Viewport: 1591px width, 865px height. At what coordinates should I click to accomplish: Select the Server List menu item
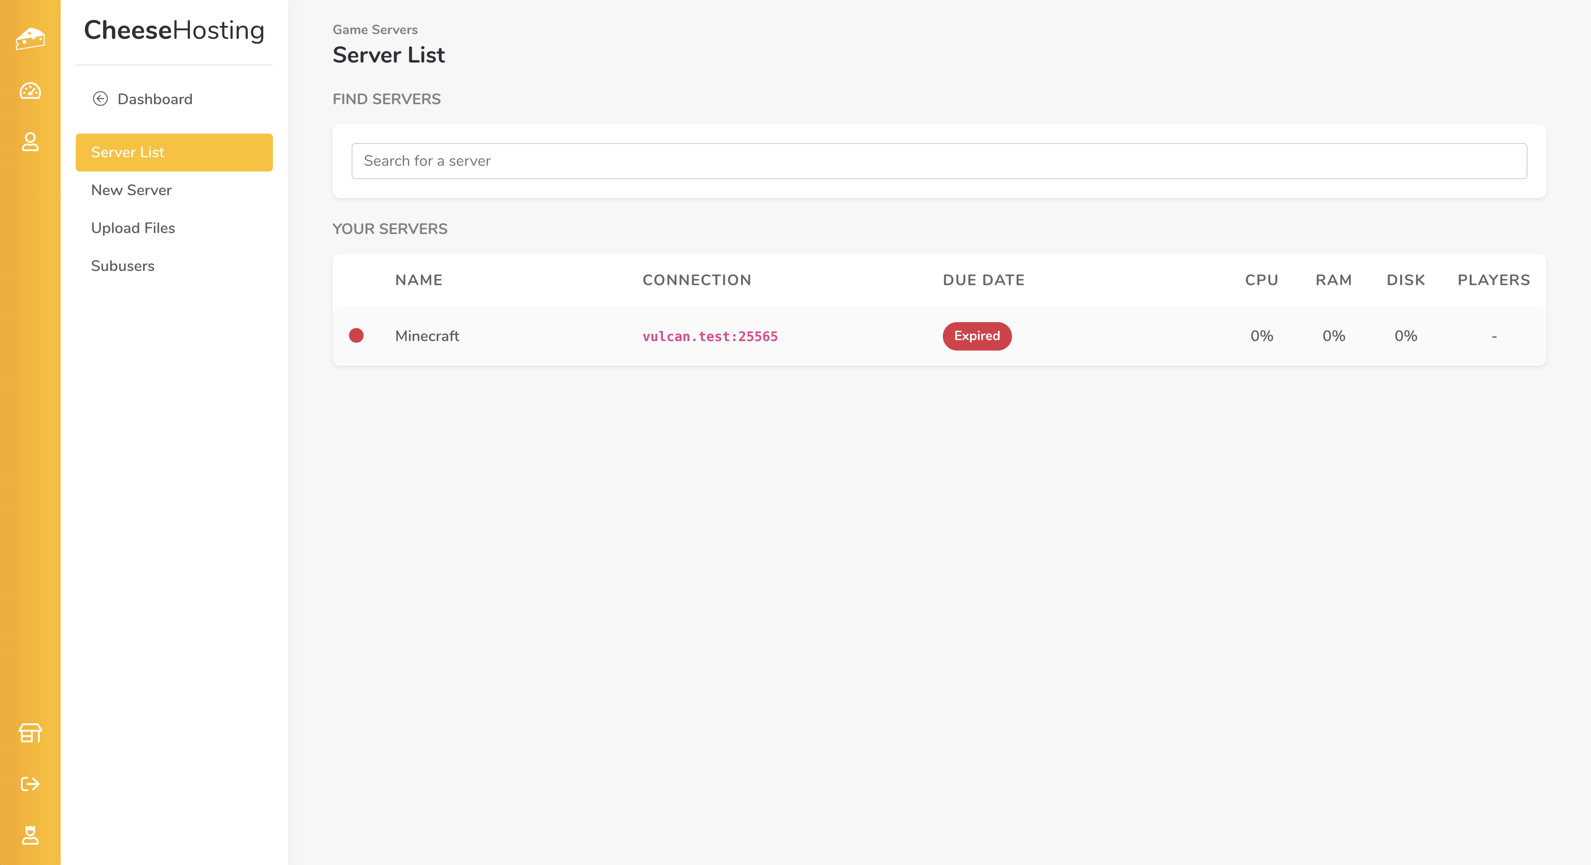click(x=173, y=153)
